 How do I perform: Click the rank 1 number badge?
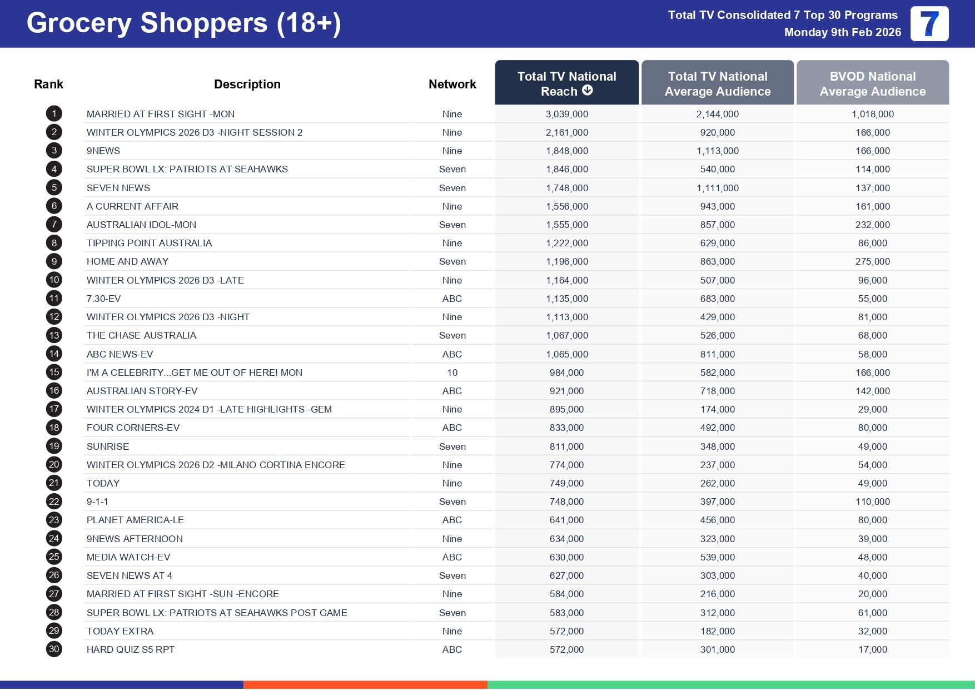(54, 114)
